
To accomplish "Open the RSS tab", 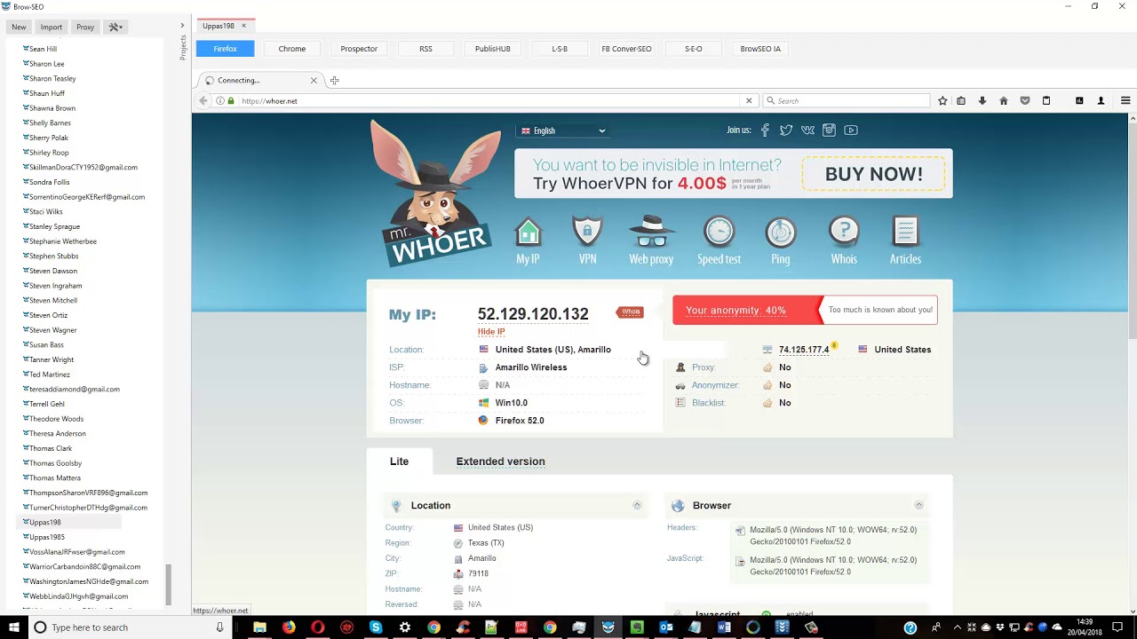I will 425,49.
